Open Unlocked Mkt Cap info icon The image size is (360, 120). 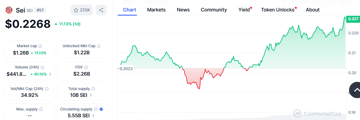pos(99,46)
